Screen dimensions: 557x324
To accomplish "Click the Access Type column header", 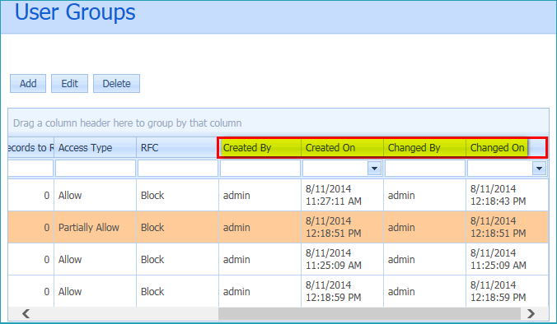I will coord(96,147).
